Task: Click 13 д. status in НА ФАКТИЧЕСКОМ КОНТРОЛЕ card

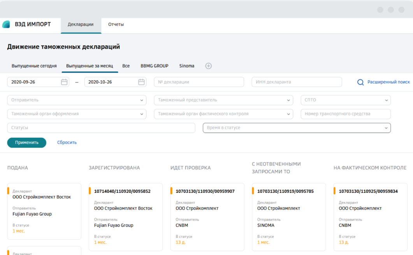Action: tap(344, 243)
